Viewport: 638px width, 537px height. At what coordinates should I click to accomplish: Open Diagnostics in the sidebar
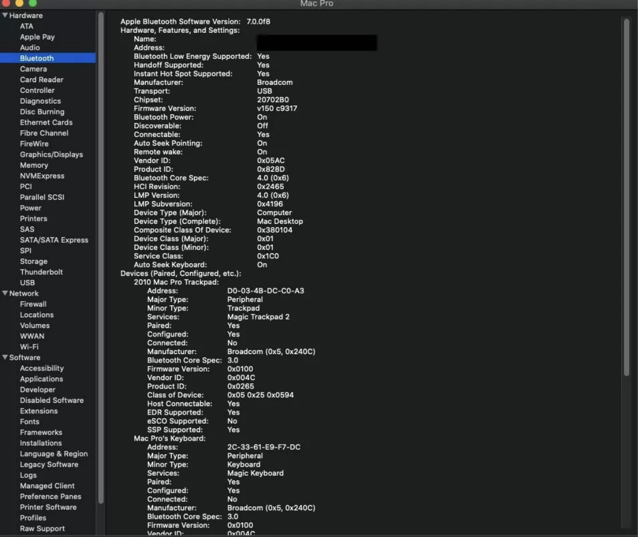pos(40,101)
